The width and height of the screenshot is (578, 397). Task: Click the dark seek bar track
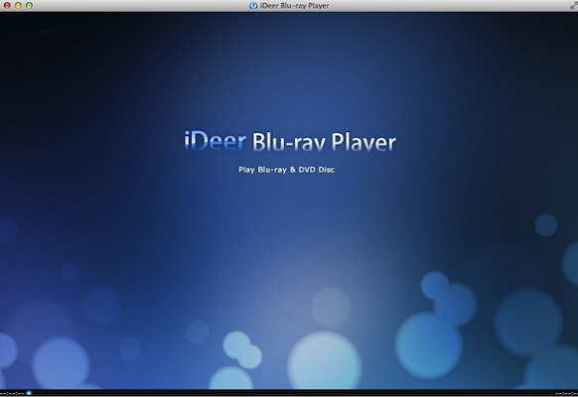pos(289,393)
